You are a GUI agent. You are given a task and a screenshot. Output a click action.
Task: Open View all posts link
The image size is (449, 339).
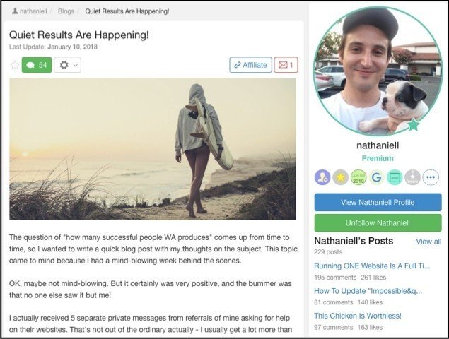pos(428,242)
